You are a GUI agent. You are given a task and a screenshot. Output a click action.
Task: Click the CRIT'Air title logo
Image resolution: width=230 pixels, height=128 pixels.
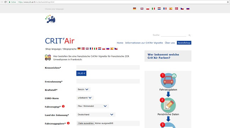tap(60, 41)
